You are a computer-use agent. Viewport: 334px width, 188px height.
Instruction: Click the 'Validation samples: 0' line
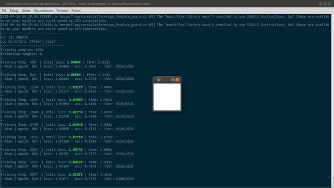click(x=21, y=54)
